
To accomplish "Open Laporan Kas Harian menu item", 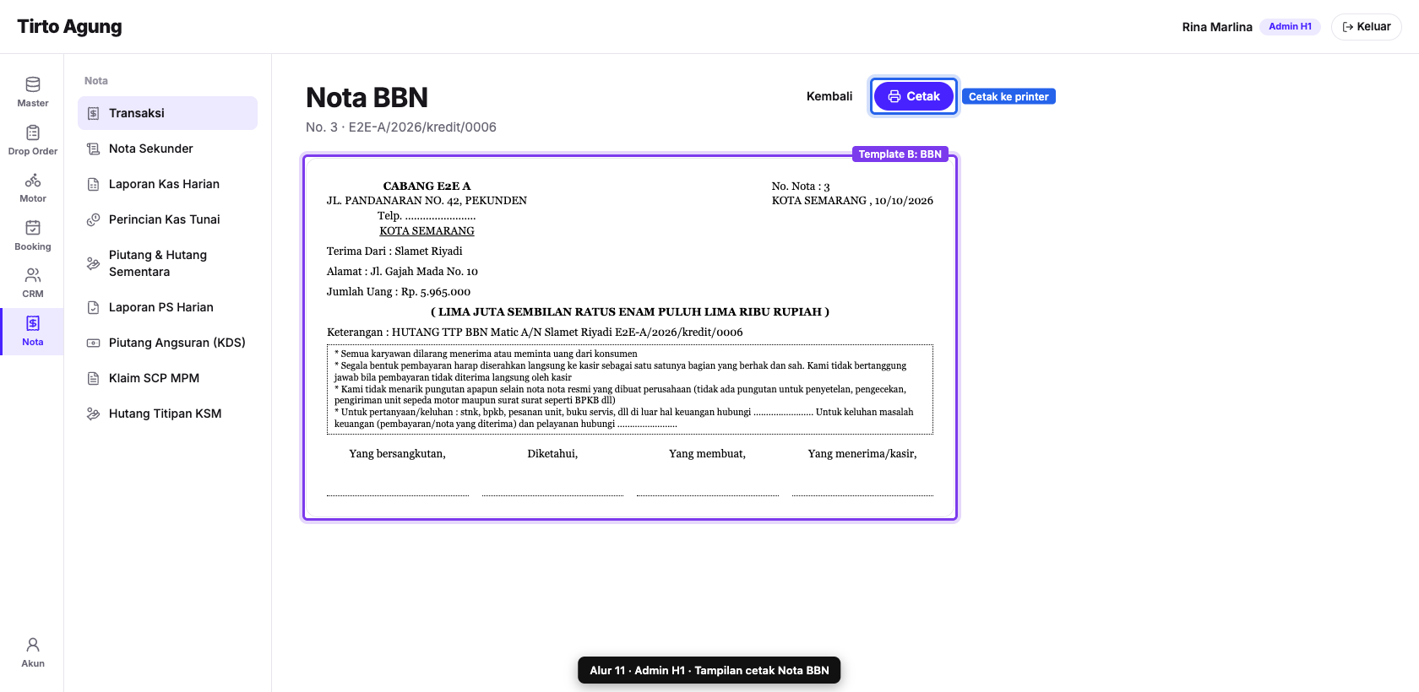I will click(167, 184).
